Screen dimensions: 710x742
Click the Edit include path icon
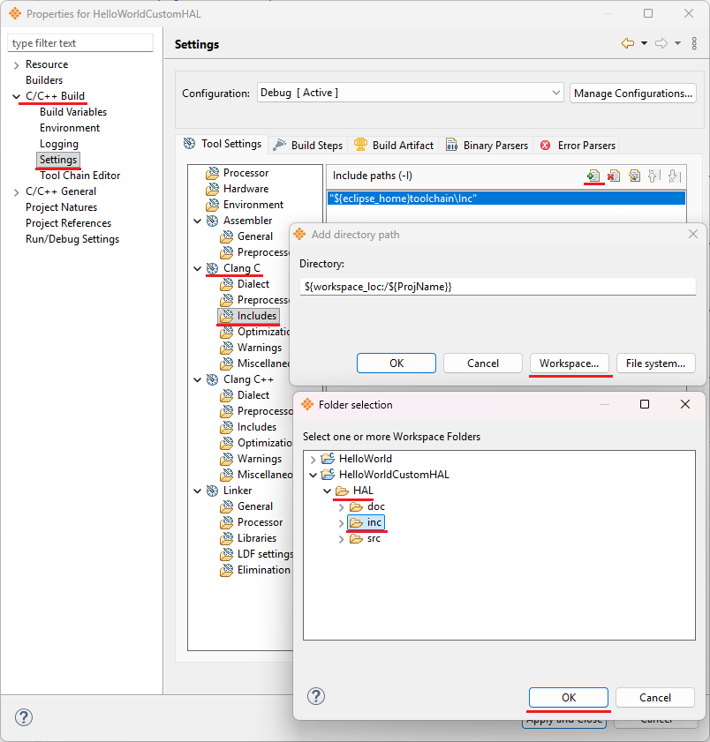click(x=634, y=176)
